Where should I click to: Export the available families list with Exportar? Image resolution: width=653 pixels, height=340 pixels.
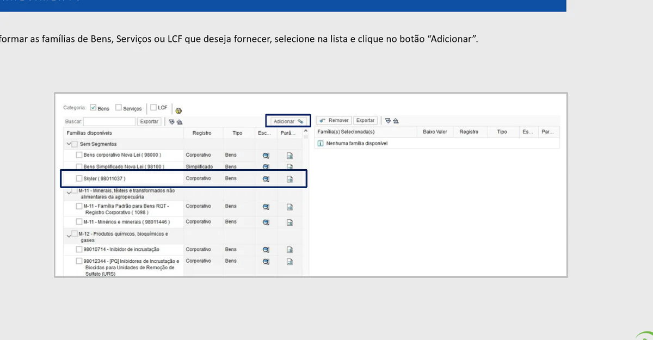(x=149, y=122)
